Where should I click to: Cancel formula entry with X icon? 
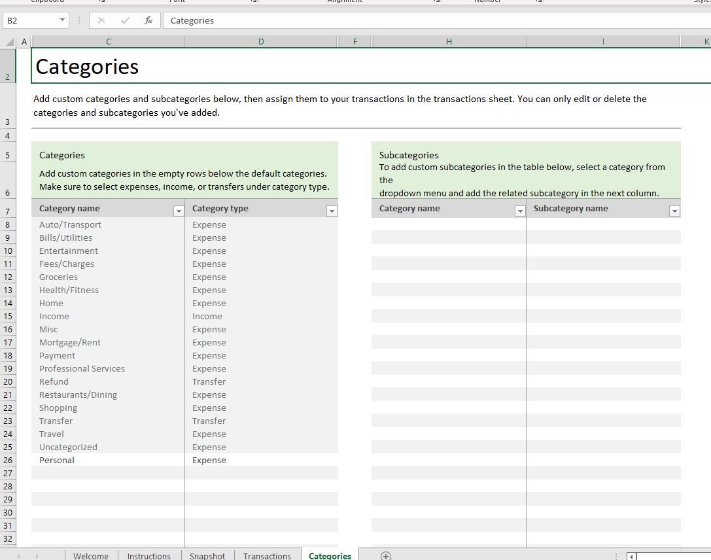[101, 20]
